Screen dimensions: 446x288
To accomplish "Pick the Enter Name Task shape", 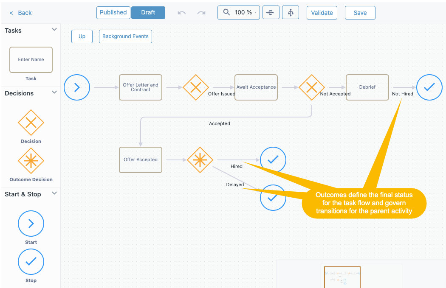I will 31,60.
